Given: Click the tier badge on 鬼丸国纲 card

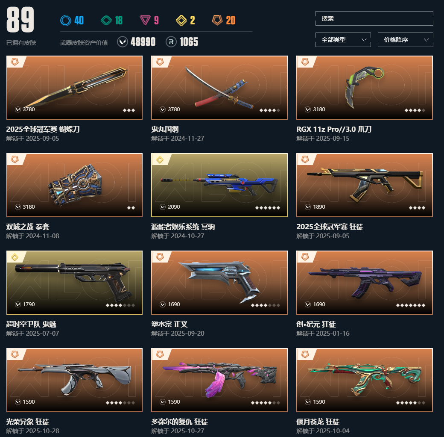Looking at the screenshot, I should [x=160, y=62].
